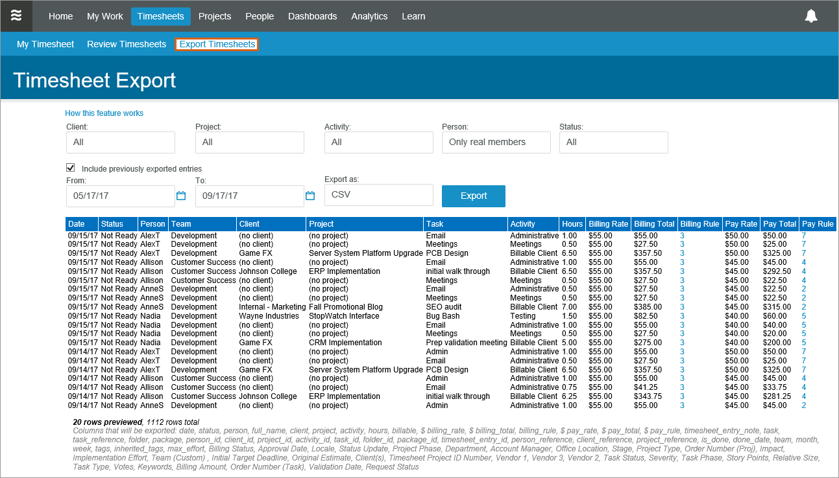Click the Export button
Screen dimensions: 839x478
pos(473,196)
